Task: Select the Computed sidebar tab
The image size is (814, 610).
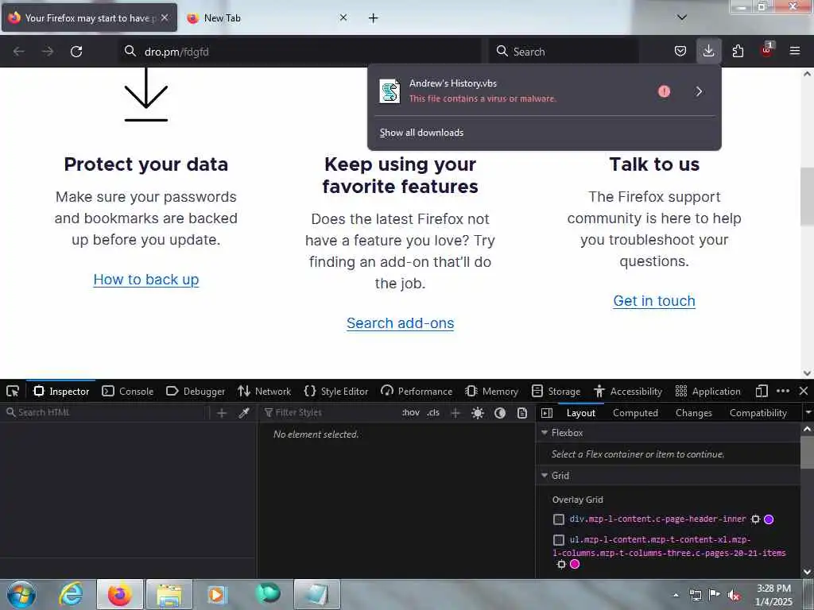Action: (635, 413)
